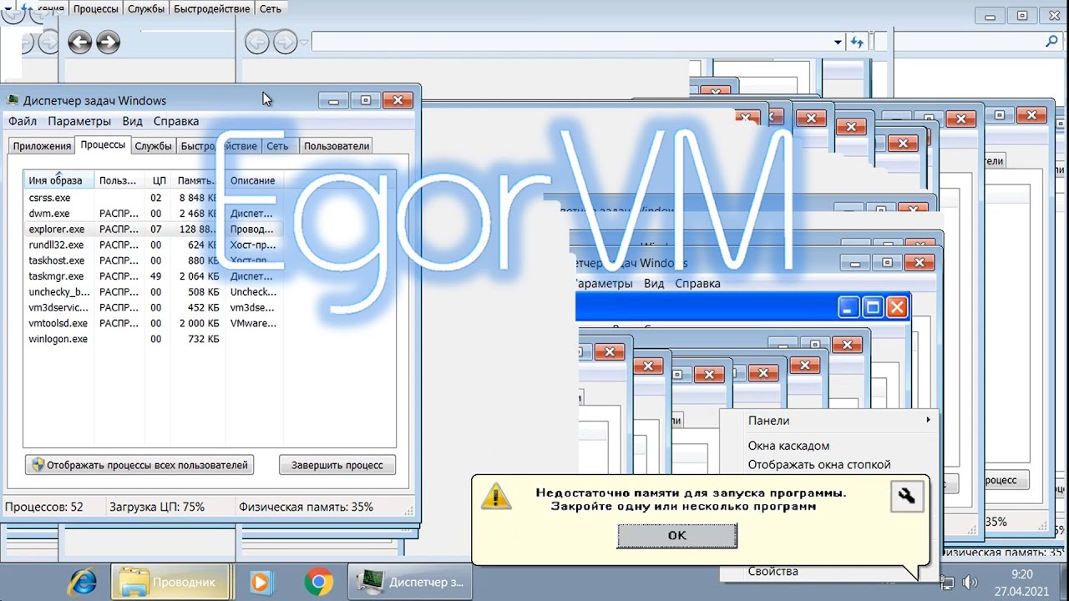1069x601 pixels.
Task: Click the 2 064 КБ memory value of taskmgr.exe
Action: pos(198,276)
